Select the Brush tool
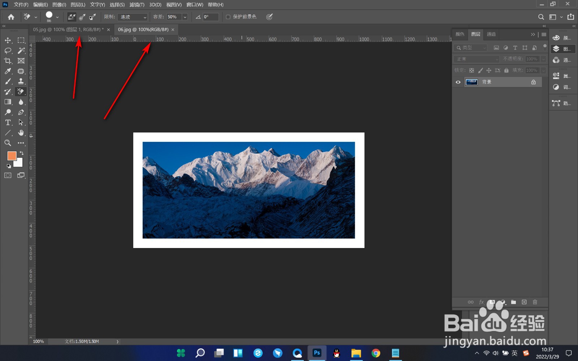The image size is (578, 361). click(8, 81)
